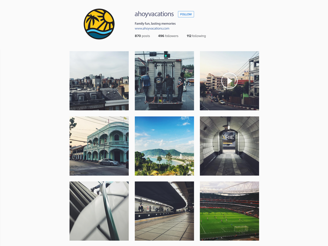Click the 870 posts count
This screenshot has height=246, width=328.
[x=142, y=36]
